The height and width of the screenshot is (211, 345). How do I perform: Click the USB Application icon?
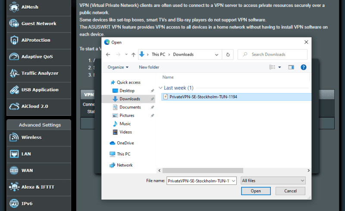click(14, 90)
